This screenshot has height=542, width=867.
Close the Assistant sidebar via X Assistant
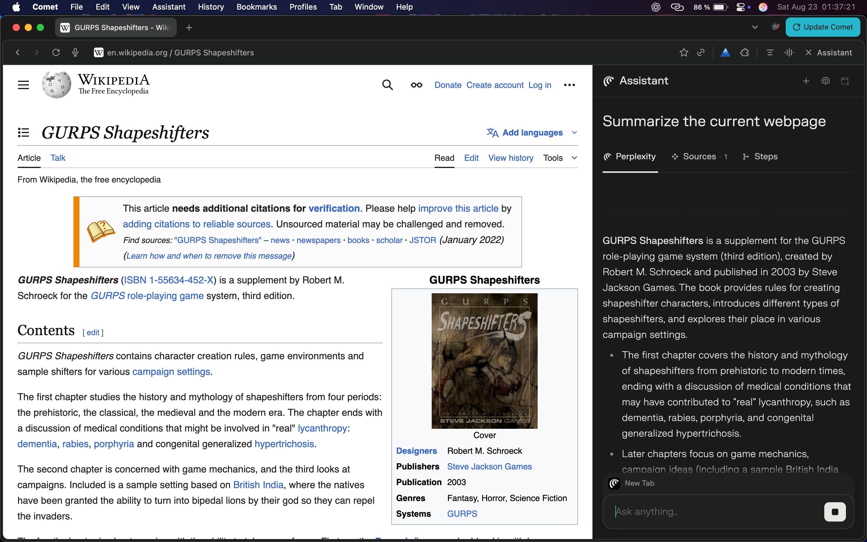(829, 53)
